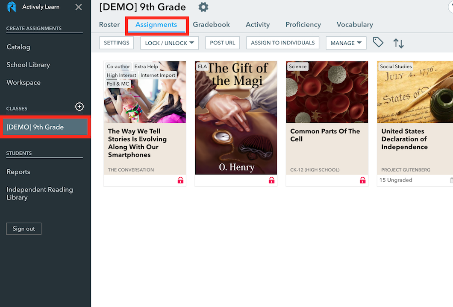Click the Internet Import tag
Viewport: 453px width, 307px height.
click(158, 75)
